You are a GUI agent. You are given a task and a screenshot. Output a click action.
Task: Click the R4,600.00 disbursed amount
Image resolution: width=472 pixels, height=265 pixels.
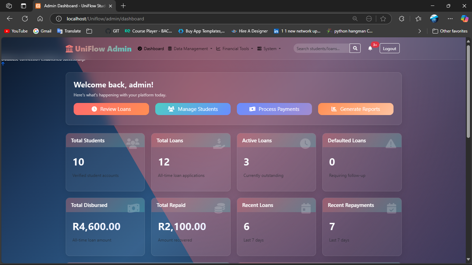coord(96,227)
